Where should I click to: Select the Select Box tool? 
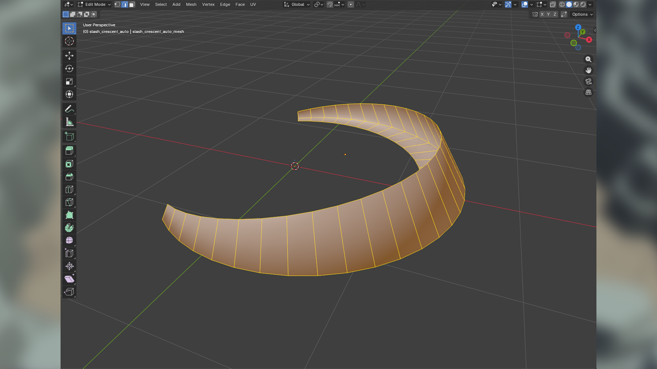pyautogui.click(x=69, y=28)
